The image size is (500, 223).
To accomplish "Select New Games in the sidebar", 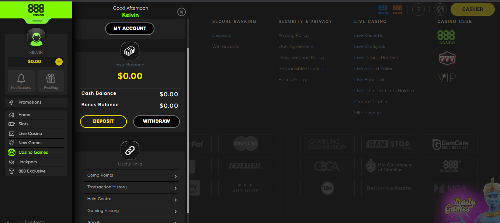I will point(36,143).
